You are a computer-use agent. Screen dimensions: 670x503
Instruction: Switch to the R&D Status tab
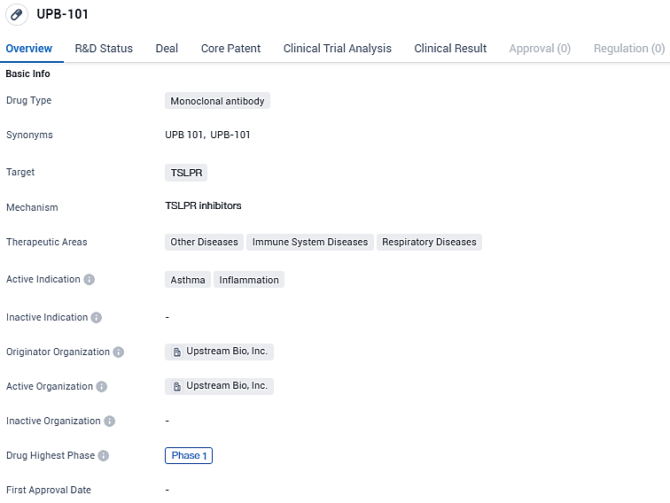(104, 49)
